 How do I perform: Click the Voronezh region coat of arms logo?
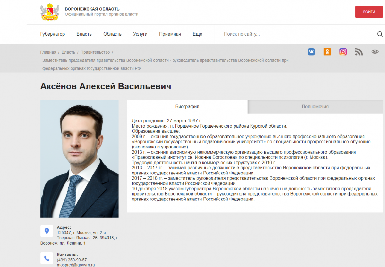point(50,12)
